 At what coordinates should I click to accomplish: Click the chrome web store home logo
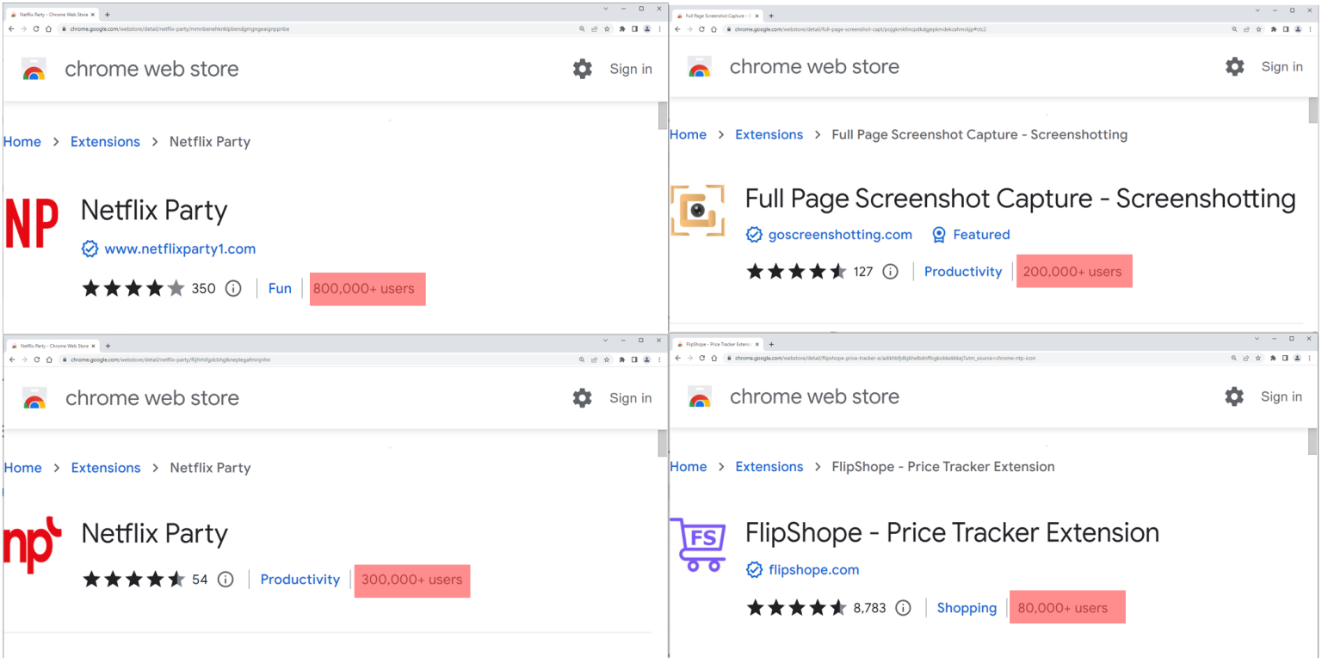point(34,69)
